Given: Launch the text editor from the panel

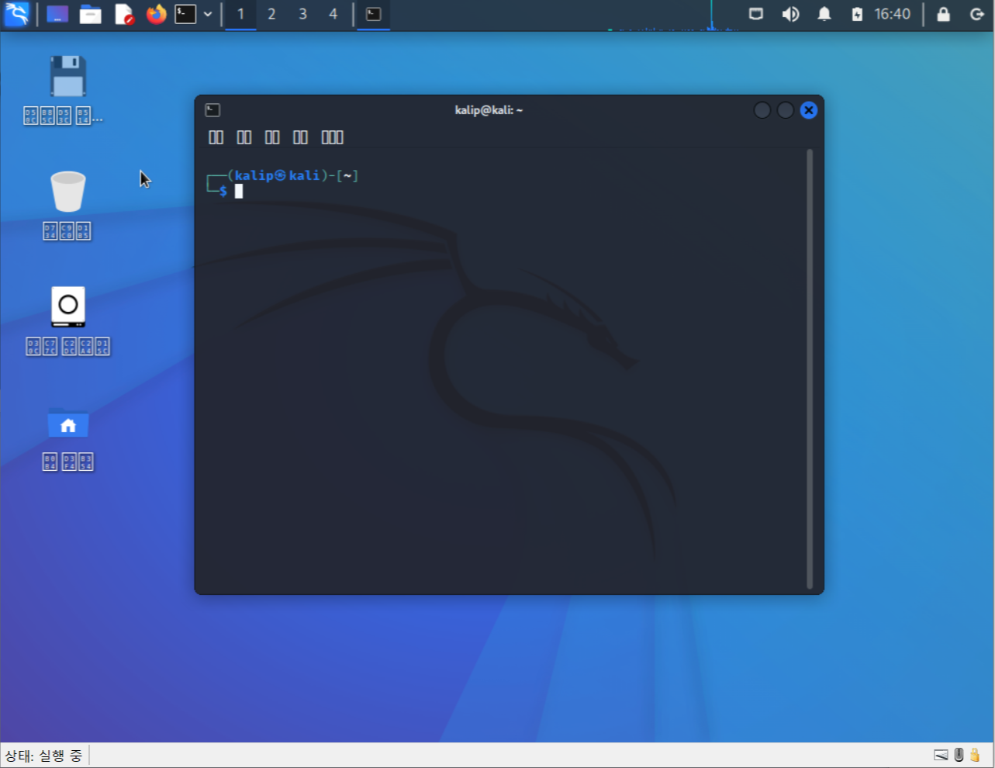Looking at the screenshot, I should pyautogui.click(x=124, y=14).
